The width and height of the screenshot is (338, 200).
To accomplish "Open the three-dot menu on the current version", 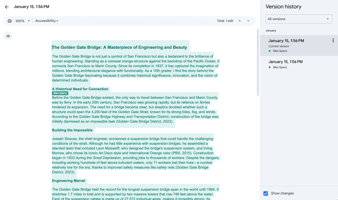I will [x=333, y=40].
